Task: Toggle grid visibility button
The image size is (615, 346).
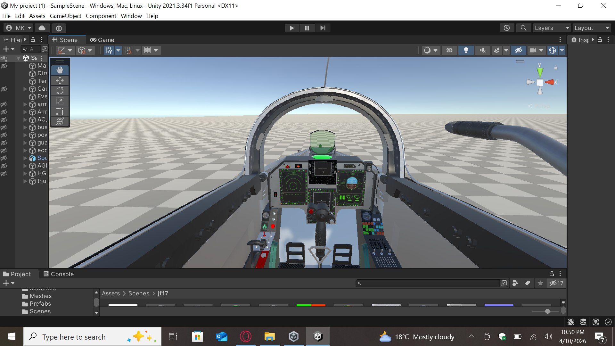Action: coord(109,50)
